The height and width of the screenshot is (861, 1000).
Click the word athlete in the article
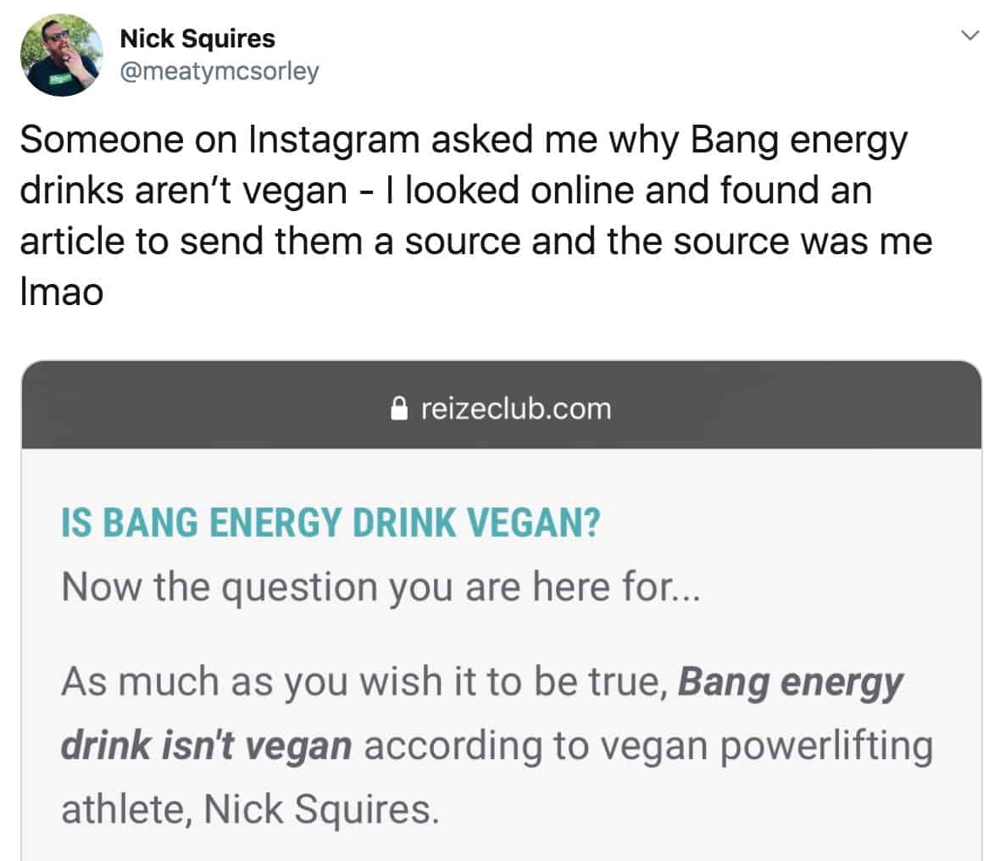coord(126,808)
